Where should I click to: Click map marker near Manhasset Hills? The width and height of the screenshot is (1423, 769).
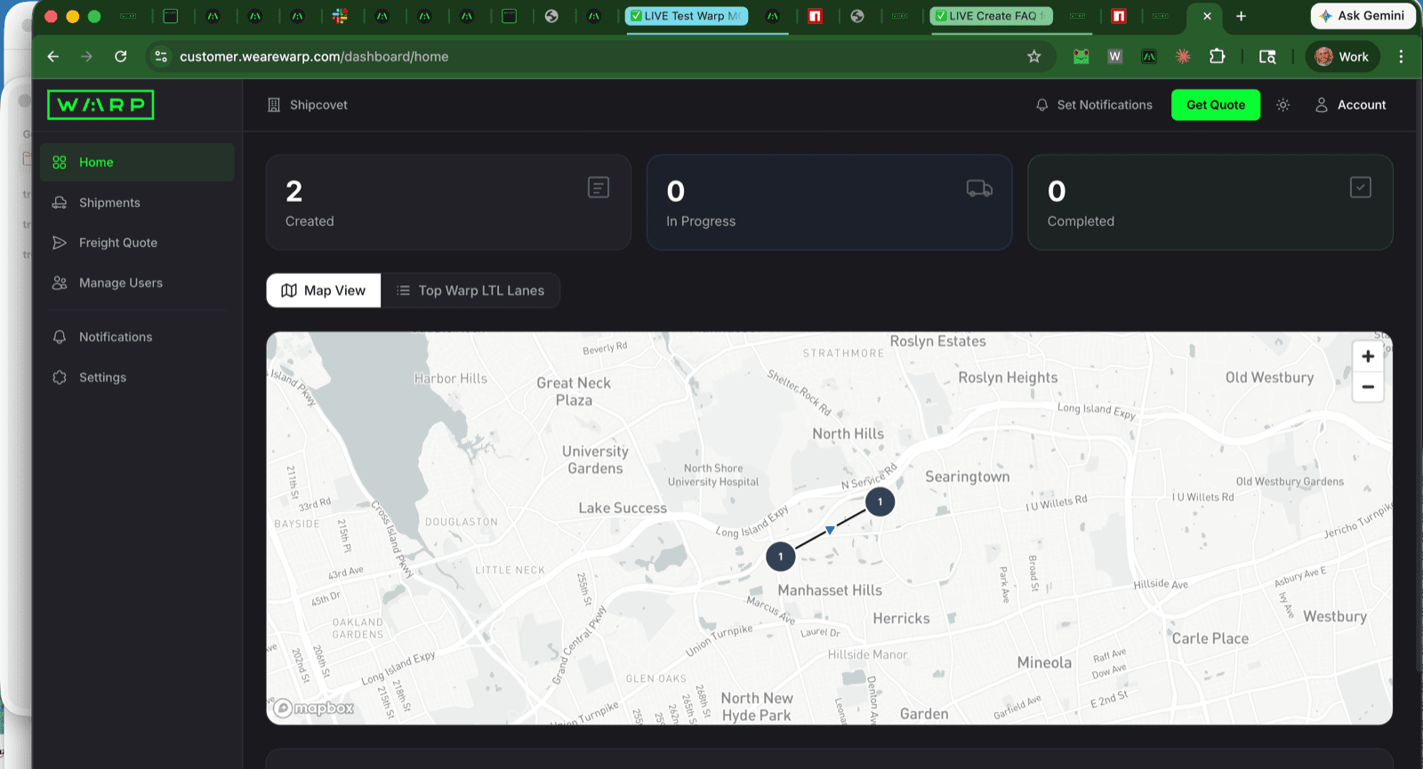click(781, 557)
